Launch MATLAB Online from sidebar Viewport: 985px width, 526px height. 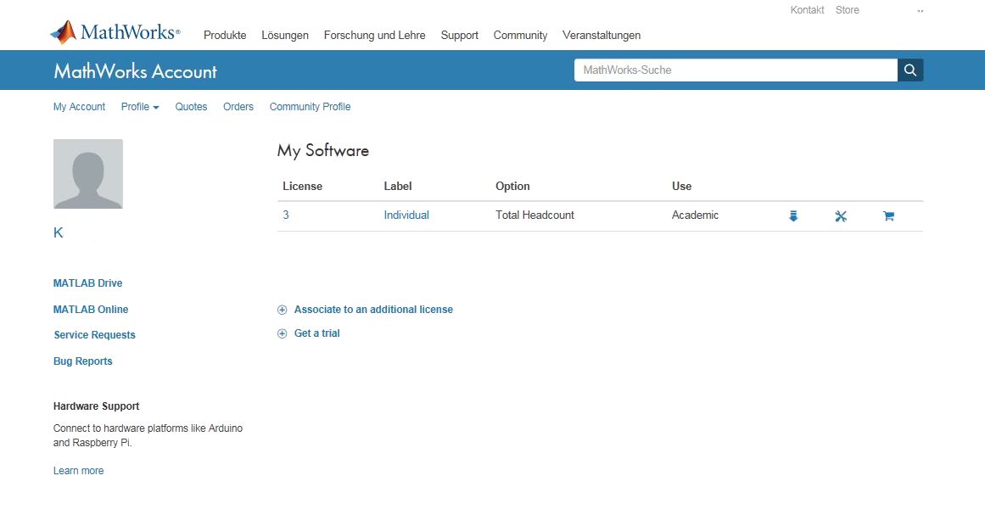click(91, 310)
